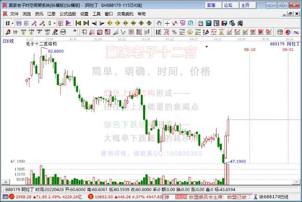Viewport: 302px width, 202px height.
Task: Click the 05-10 date marker
Action: tap(249, 50)
